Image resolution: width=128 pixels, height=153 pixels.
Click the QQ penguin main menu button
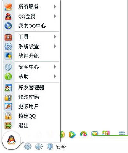point(11,140)
